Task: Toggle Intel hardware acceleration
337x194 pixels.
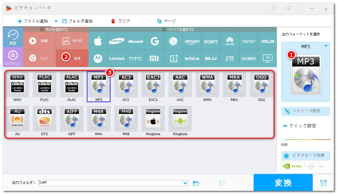Action: 318,166
